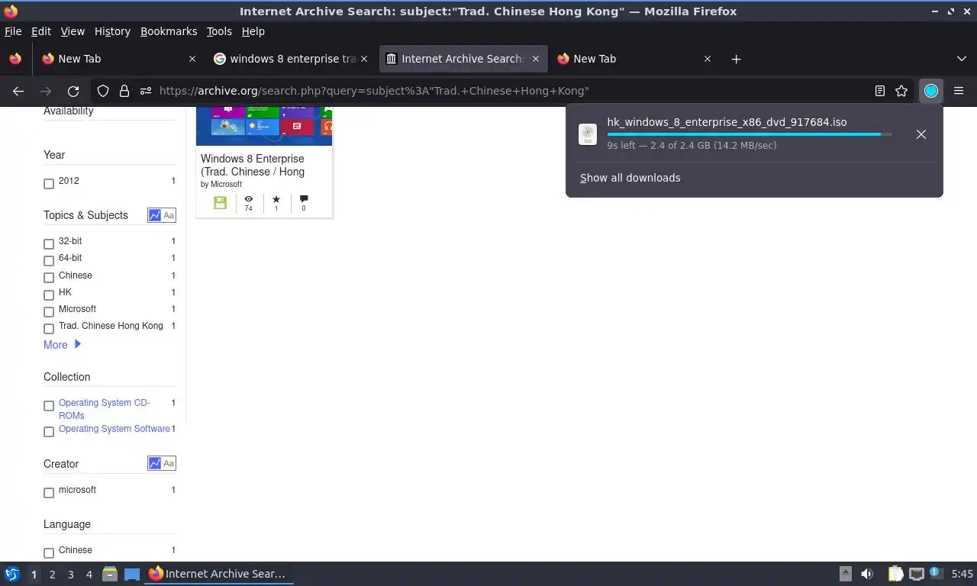The width and height of the screenshot is (977, 586).
Task: Click the favorites star icon on result card
Action: pyautogui.click(x=276, y=199)
